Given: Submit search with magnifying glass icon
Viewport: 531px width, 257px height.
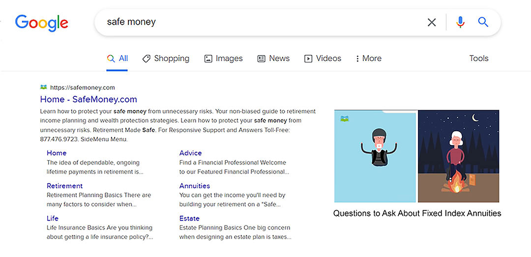Looking at the screenshot, I should tap(483, 22).
